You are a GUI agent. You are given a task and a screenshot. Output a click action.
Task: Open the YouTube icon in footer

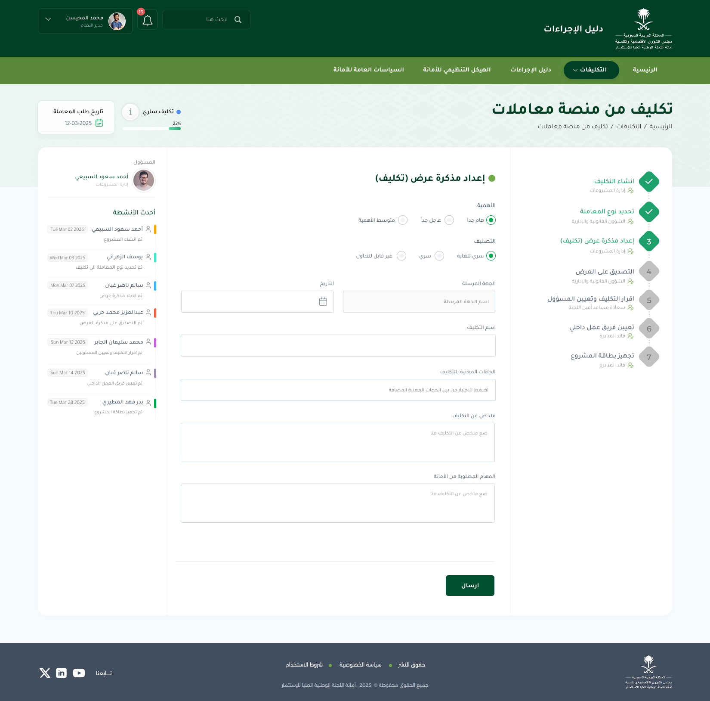click(x=79, y=673)
